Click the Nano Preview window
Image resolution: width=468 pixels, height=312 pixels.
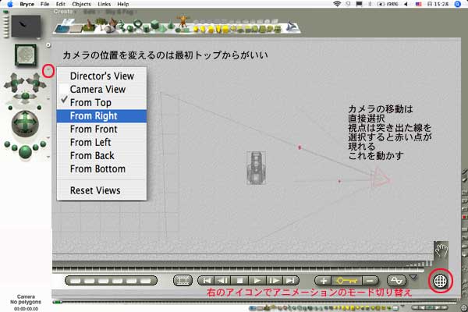coord(26,27)
